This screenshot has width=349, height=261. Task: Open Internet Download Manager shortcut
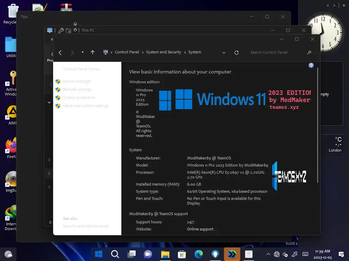tap(11, 218)
